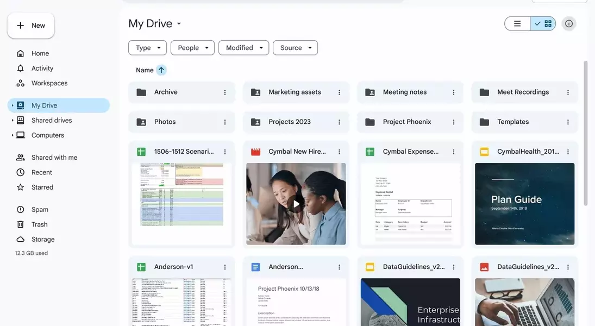Screen dimensions: 595x326
Task: Select the grid layout view toggle
Action: click(543, 24)
